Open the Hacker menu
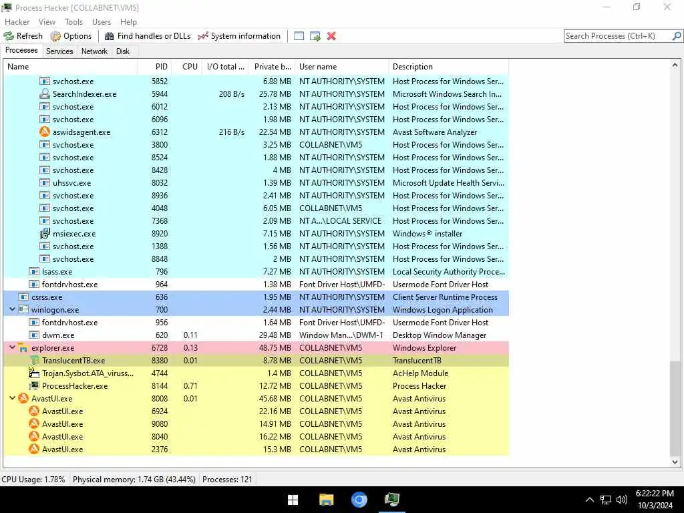 pyautogui.click(x=17, y=22)
